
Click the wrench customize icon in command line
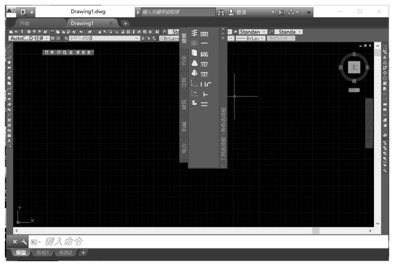24,242
